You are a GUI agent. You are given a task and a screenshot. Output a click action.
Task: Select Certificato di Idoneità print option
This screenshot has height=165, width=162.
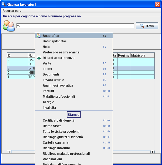point(58,121)
